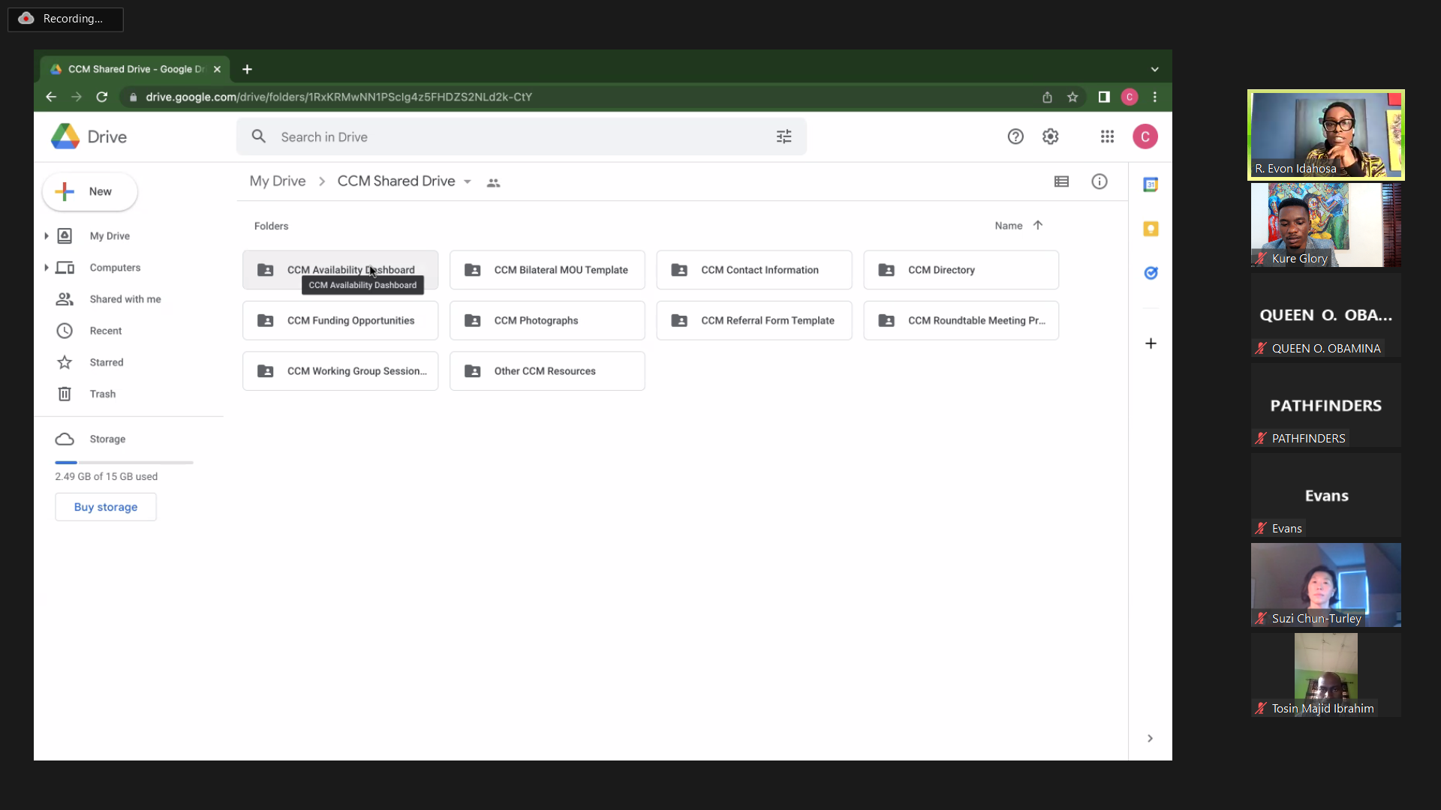The height and width of the screenshot is (810, 1441).
Task: Expand the My Drive tree in sidebar
Action: click(x=47, y=236)
